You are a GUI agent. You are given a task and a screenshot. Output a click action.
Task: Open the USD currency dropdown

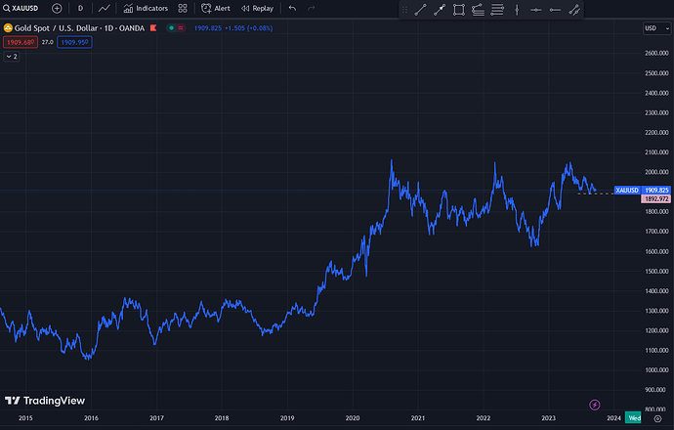656,28
